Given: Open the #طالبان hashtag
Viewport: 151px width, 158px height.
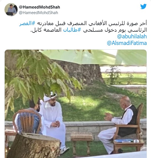Looking at the screenshot, I should tap(72, 30).
